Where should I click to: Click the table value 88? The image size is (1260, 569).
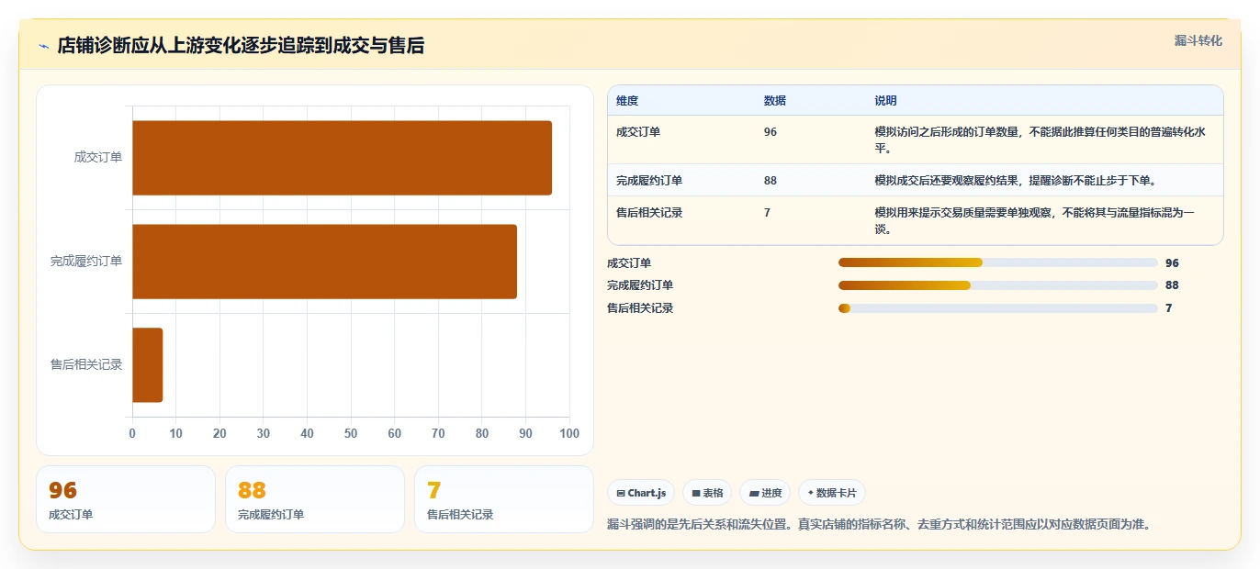point(771,181)
